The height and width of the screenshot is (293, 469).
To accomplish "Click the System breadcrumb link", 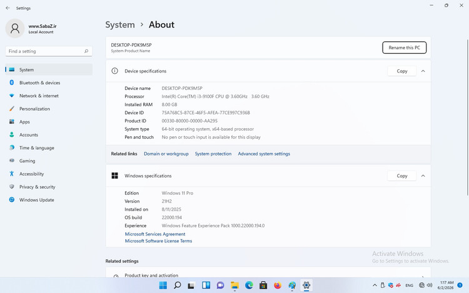I will tap(120, 25).
